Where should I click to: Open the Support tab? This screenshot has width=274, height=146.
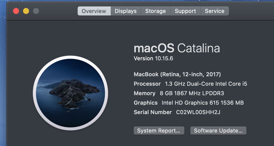pyautogui.click(x=185, y=11)
